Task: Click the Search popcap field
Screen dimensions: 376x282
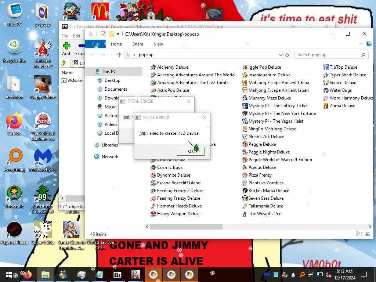Action: pos(331,55)
